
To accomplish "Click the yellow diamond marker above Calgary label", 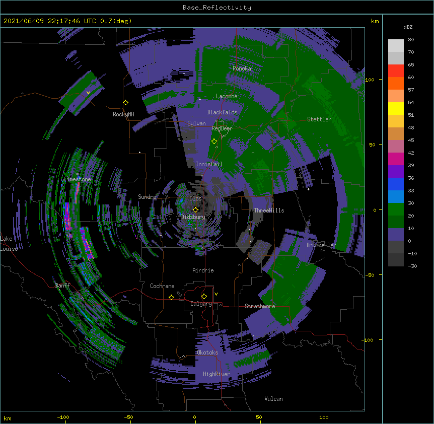I will (204, 297).
